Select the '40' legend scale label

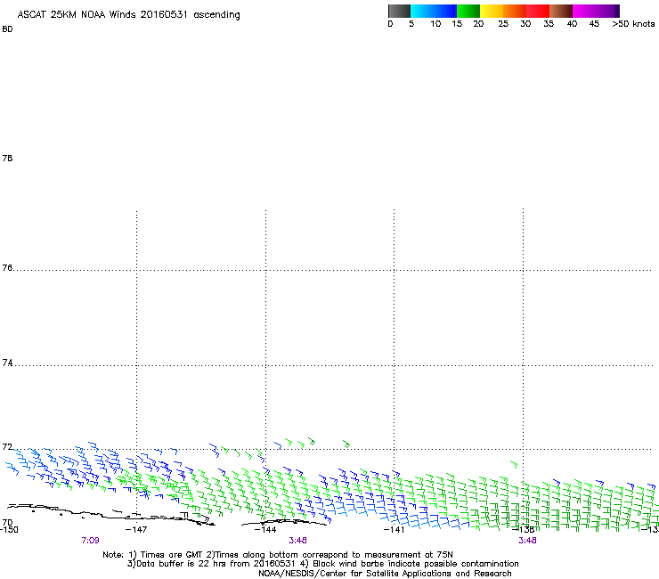click(x=572, y=24)
